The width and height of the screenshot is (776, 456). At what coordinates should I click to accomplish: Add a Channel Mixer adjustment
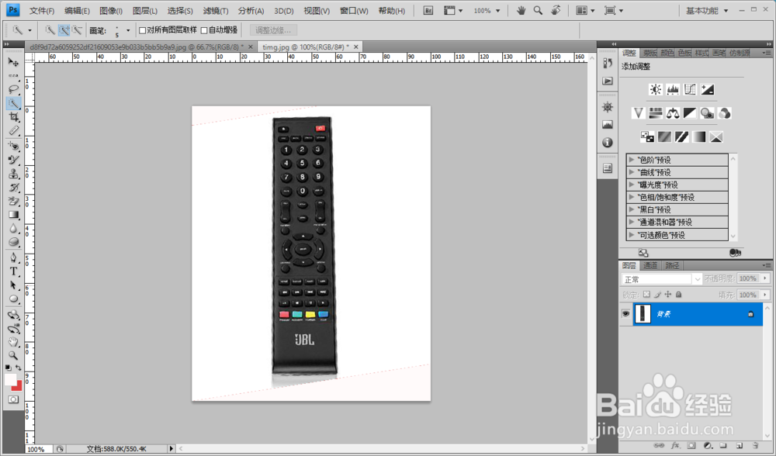coord(725,113)
